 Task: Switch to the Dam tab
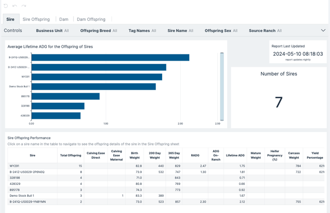64,19
